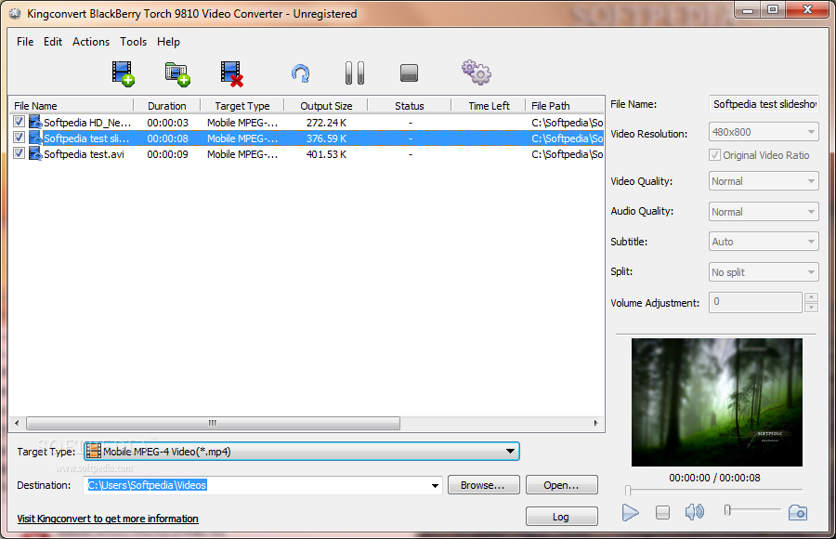Uncheck the Softpedia HD_Ne… file checkbox
The width and height of the screenshot is (836, 539).
(x=20, y=122)
